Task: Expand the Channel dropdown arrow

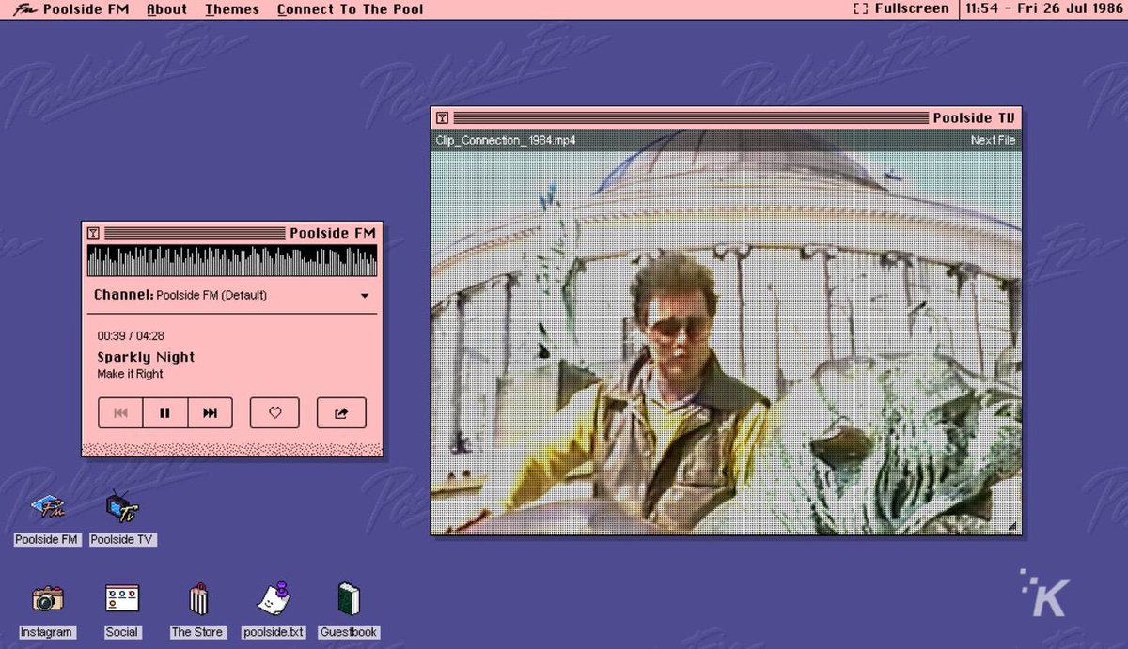Action: click(365, 296)
